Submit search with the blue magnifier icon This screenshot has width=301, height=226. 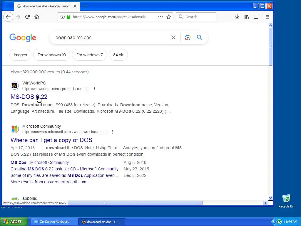[x=200, y=37]
